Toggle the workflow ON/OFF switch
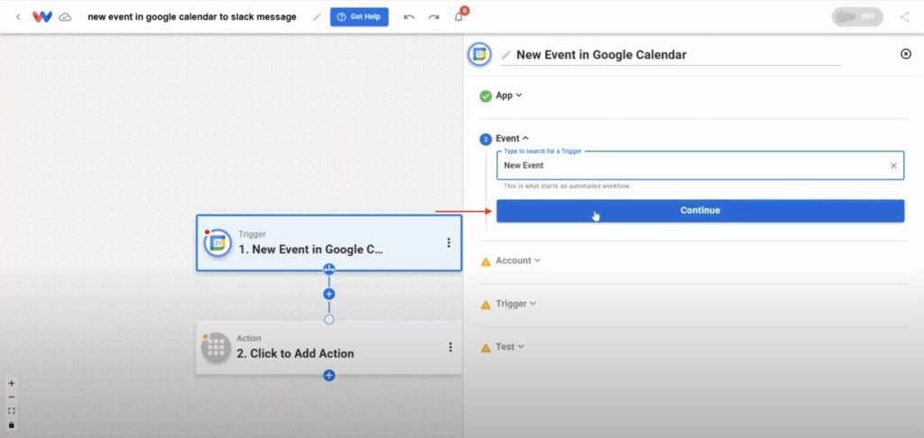Screen dimensions: 924x438 click(857, 17)
